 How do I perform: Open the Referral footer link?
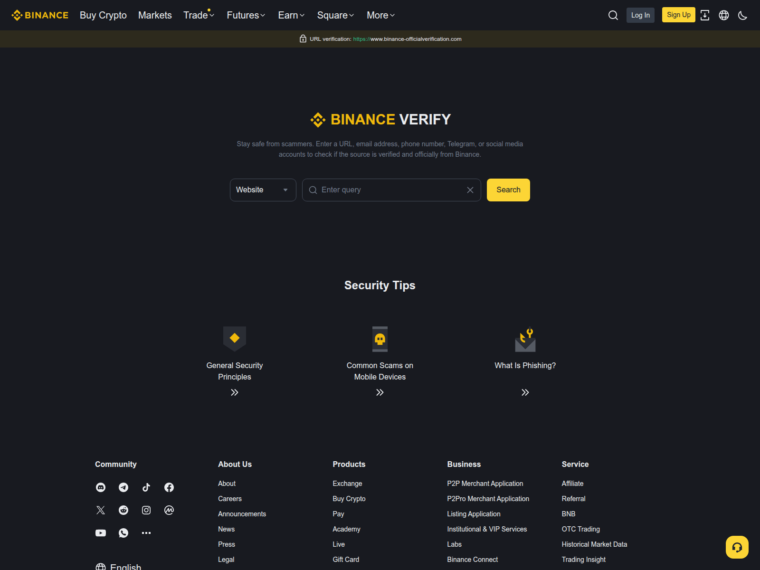coord(573,499)
